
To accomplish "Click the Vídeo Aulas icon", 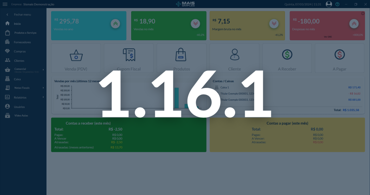I will point(7,115).
